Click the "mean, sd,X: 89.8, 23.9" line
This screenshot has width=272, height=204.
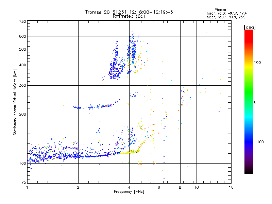tap(226, 17)
